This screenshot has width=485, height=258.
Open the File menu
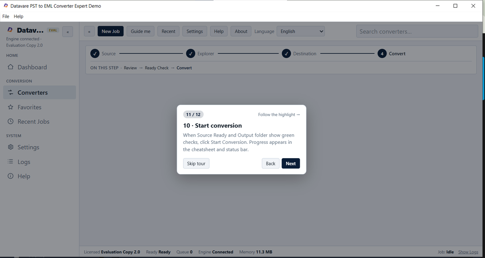pos(6,16)
